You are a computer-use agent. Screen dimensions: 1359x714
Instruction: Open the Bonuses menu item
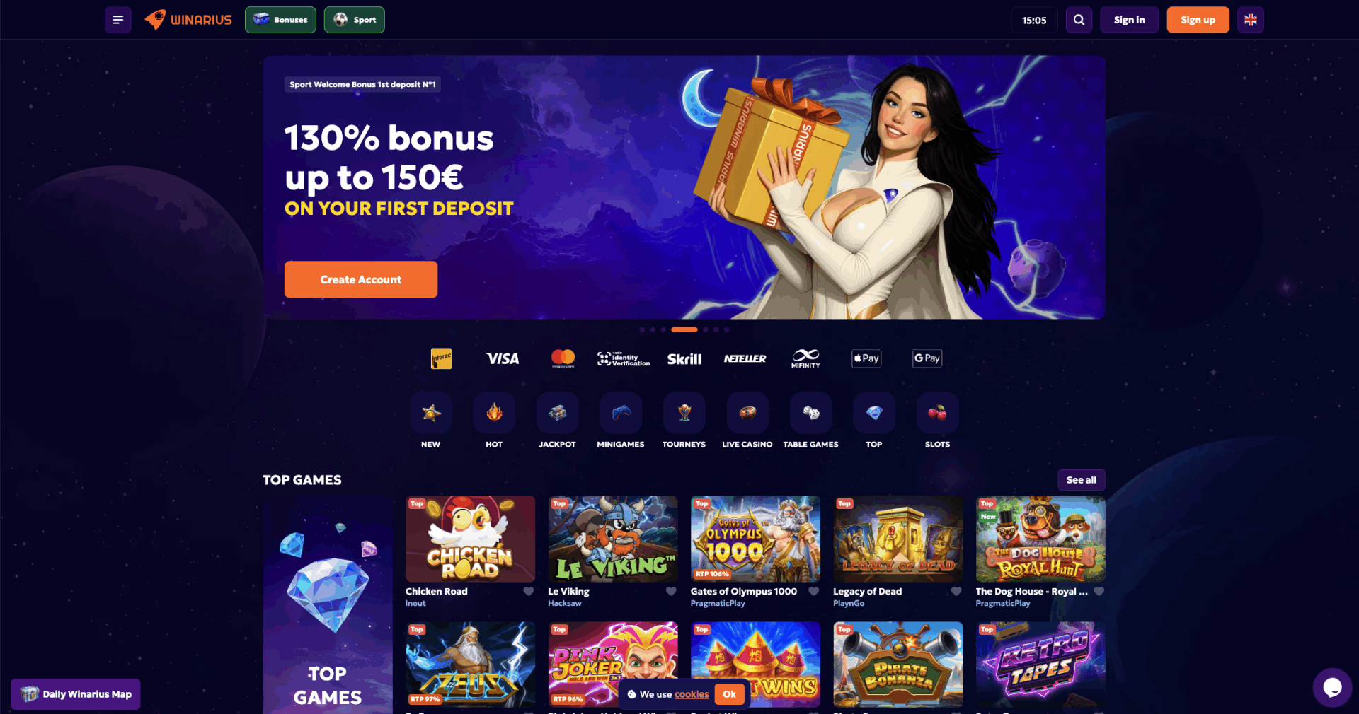pos(280,20)
